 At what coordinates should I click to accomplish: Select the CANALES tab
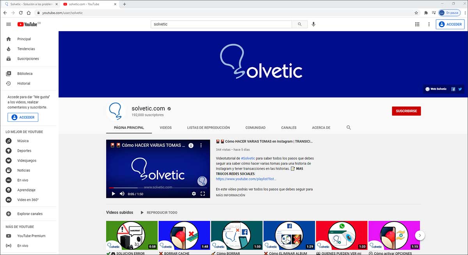click(289, 128)
